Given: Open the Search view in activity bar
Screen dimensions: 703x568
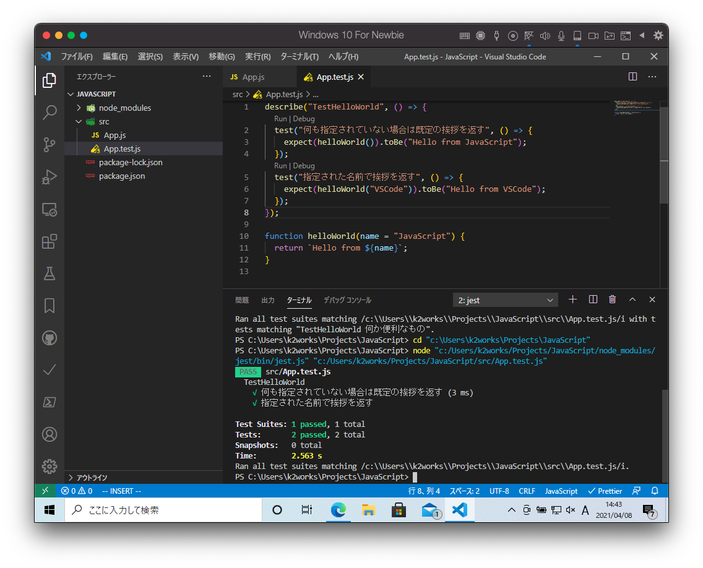Looking at the screenshot, I should 50,113.
